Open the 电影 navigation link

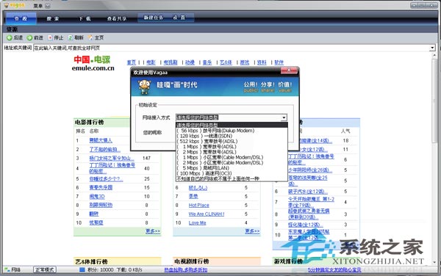[x=151, y=62]
